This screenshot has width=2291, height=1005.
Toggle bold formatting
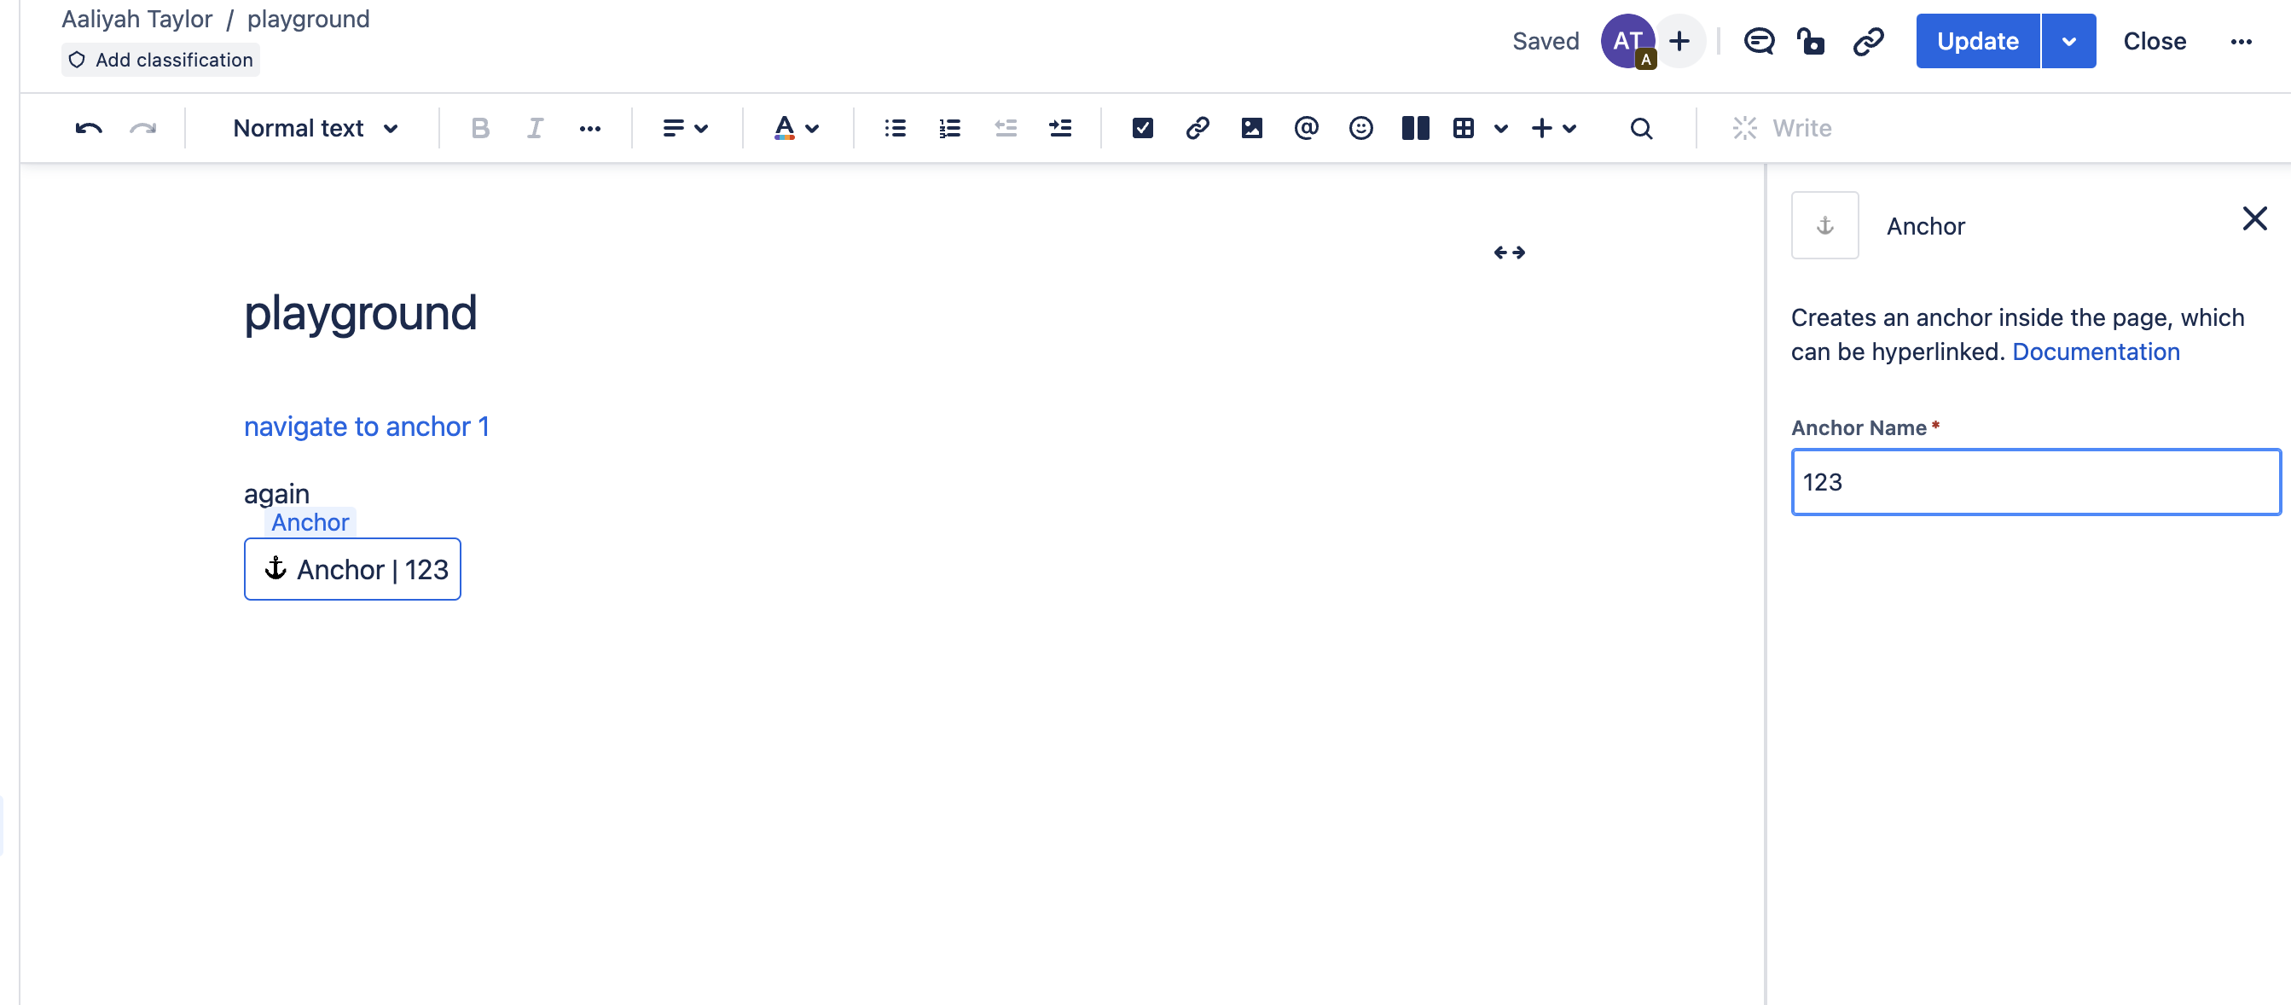tap(479, 128)
